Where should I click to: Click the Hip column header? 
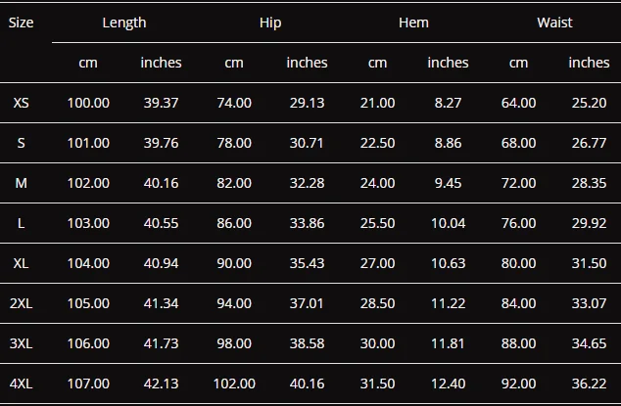coord(270,23)
